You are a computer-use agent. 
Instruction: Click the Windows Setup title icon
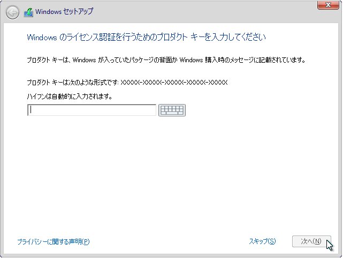pos(28,12)
